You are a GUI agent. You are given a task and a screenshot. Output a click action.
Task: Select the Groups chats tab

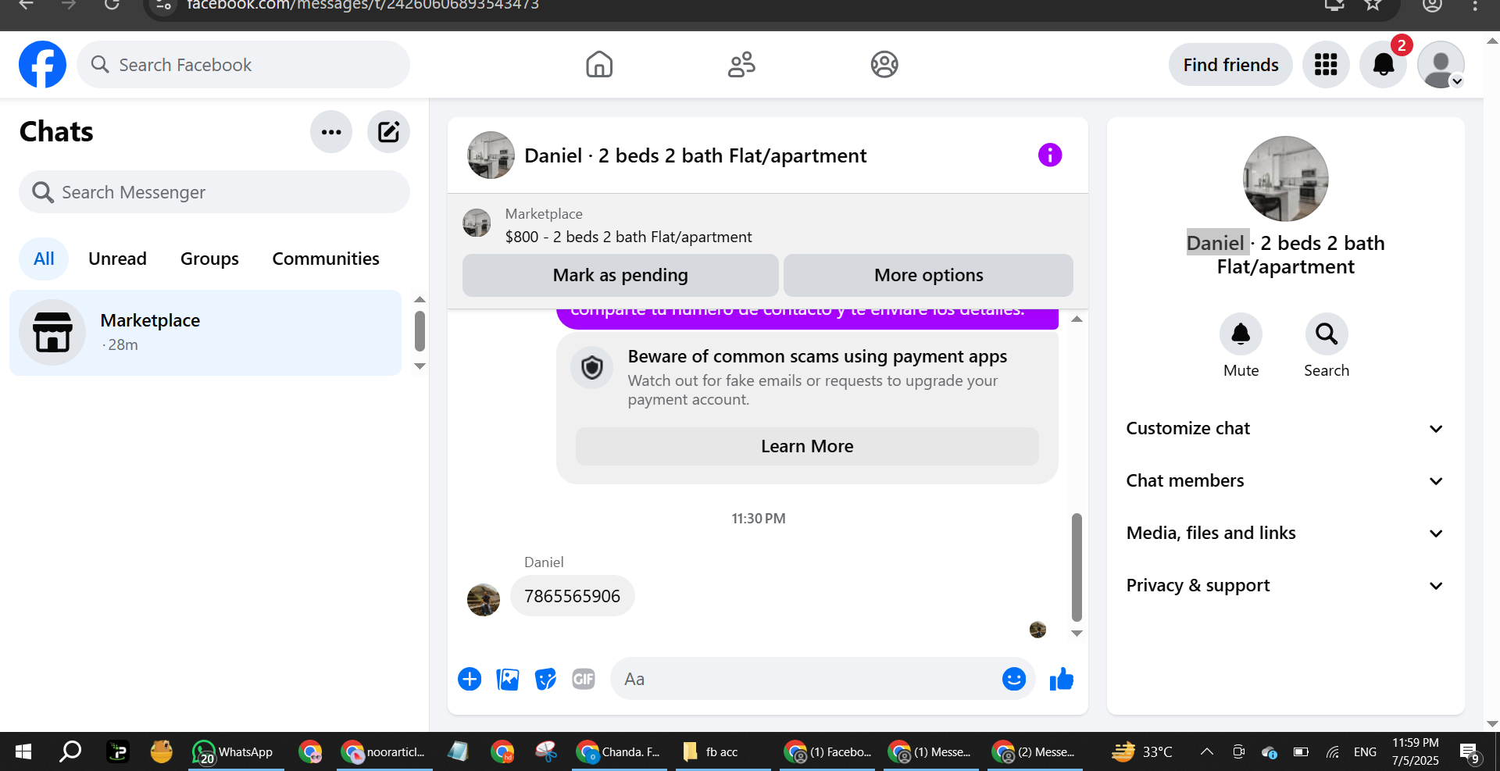(x=209, y=259)
